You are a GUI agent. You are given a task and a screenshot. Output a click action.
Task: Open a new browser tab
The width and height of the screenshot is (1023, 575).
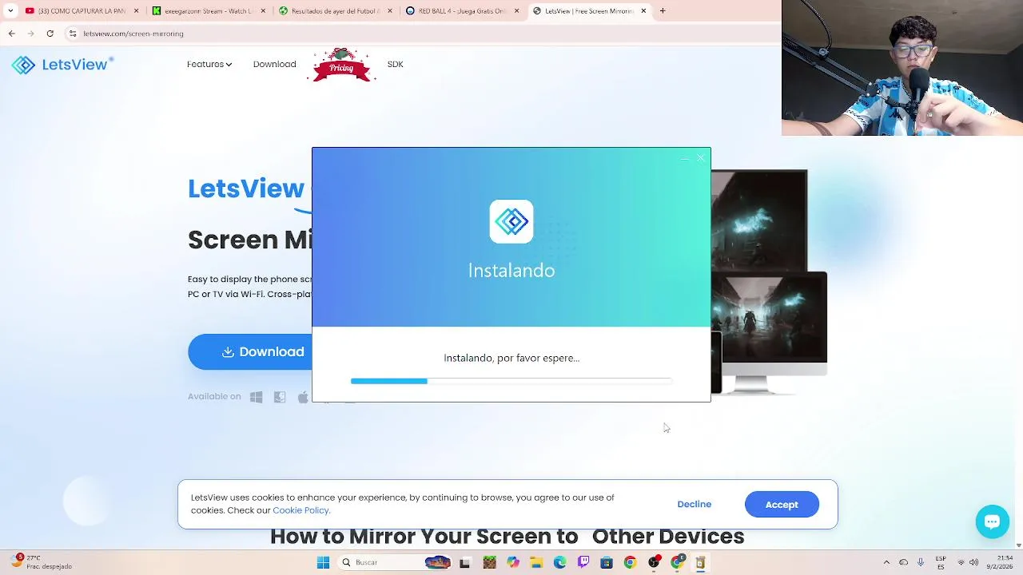[663, 11]
